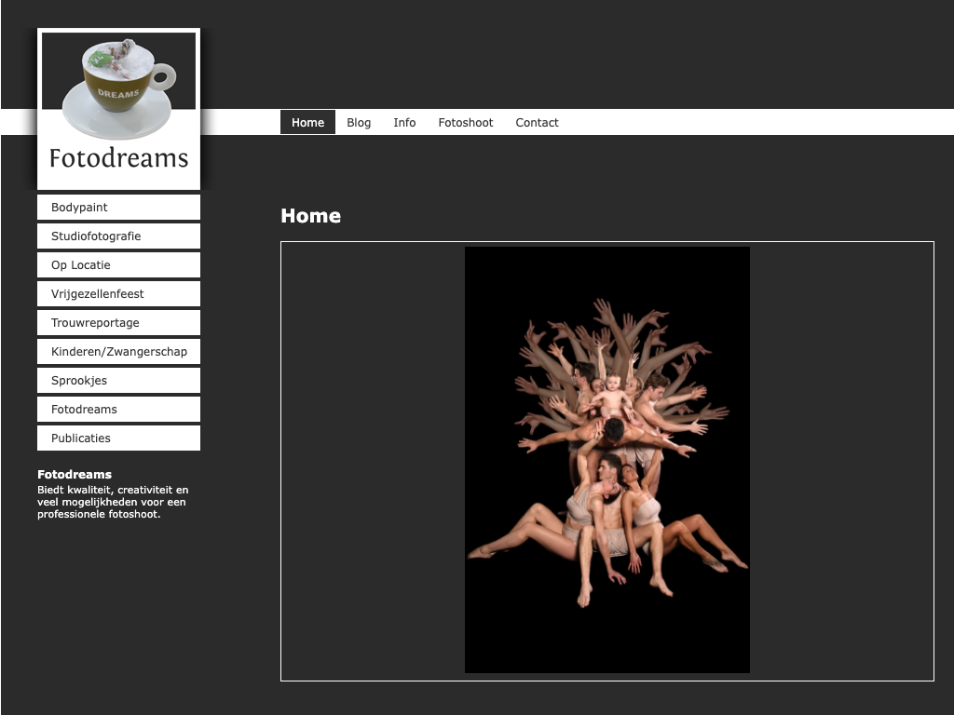Click the bold Fotodreams title above the description
954x715 pixels.
pyautogui.click(x=75, y=475)
